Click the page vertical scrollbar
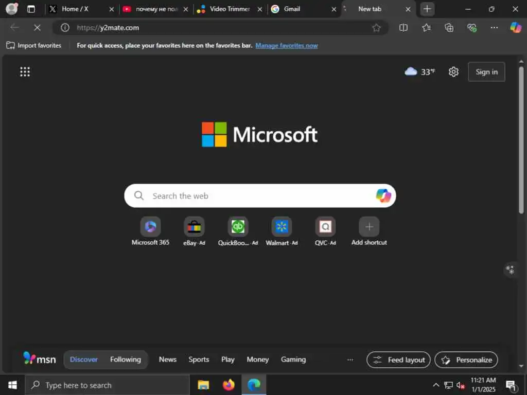527x395 pixels. tap(521, 140)
